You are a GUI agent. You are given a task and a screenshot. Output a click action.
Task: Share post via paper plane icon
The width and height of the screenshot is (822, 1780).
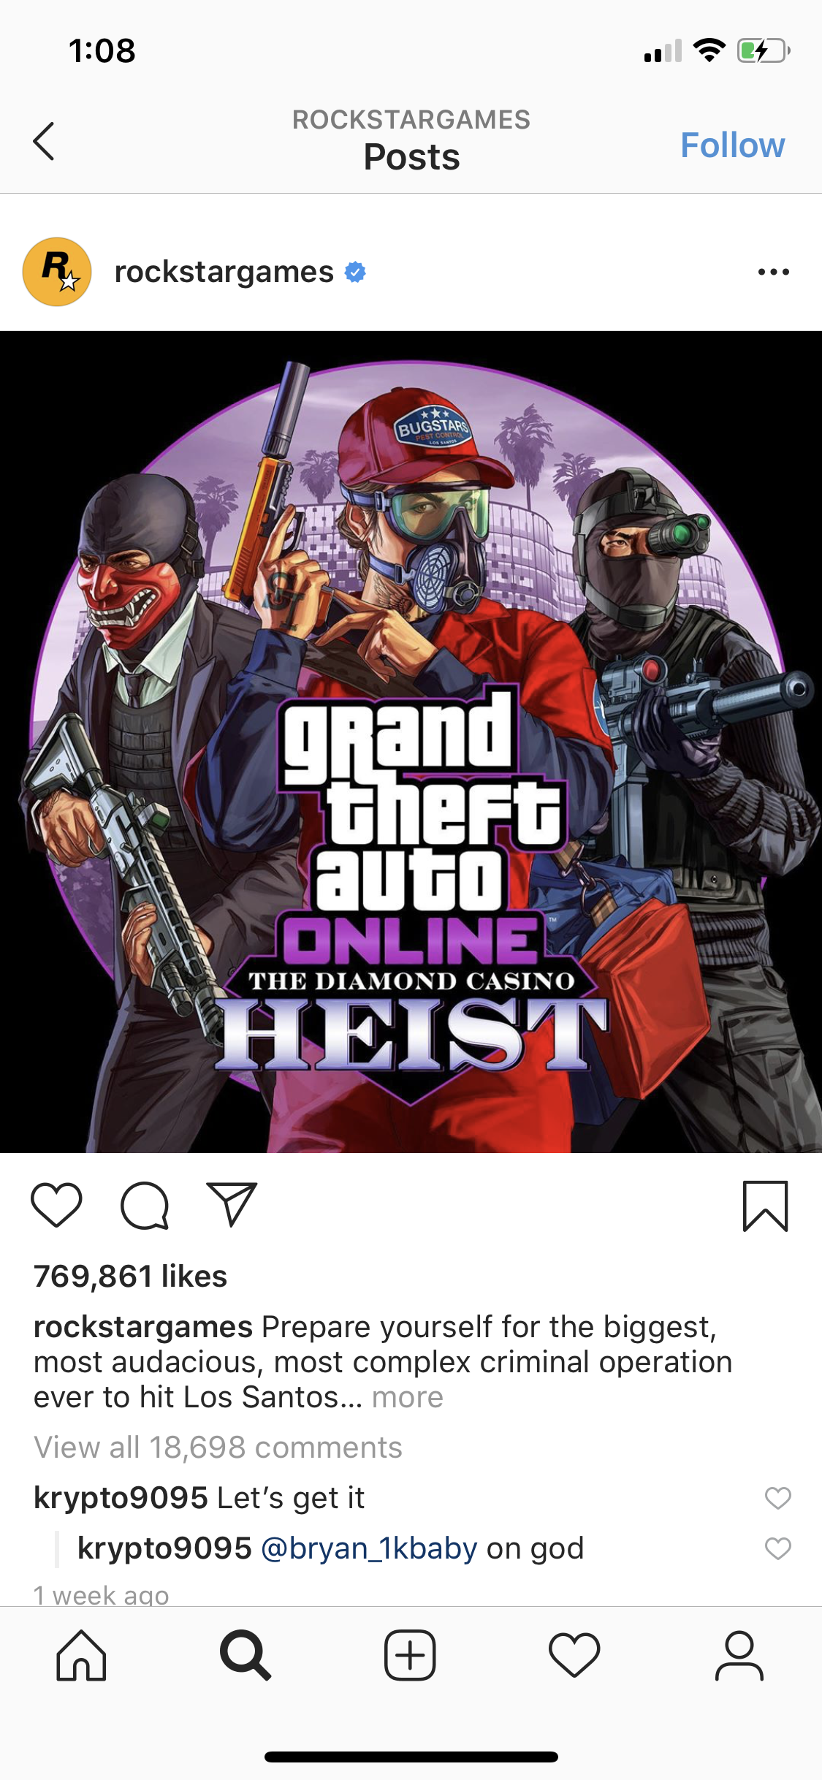click(x=232, y=1203)
